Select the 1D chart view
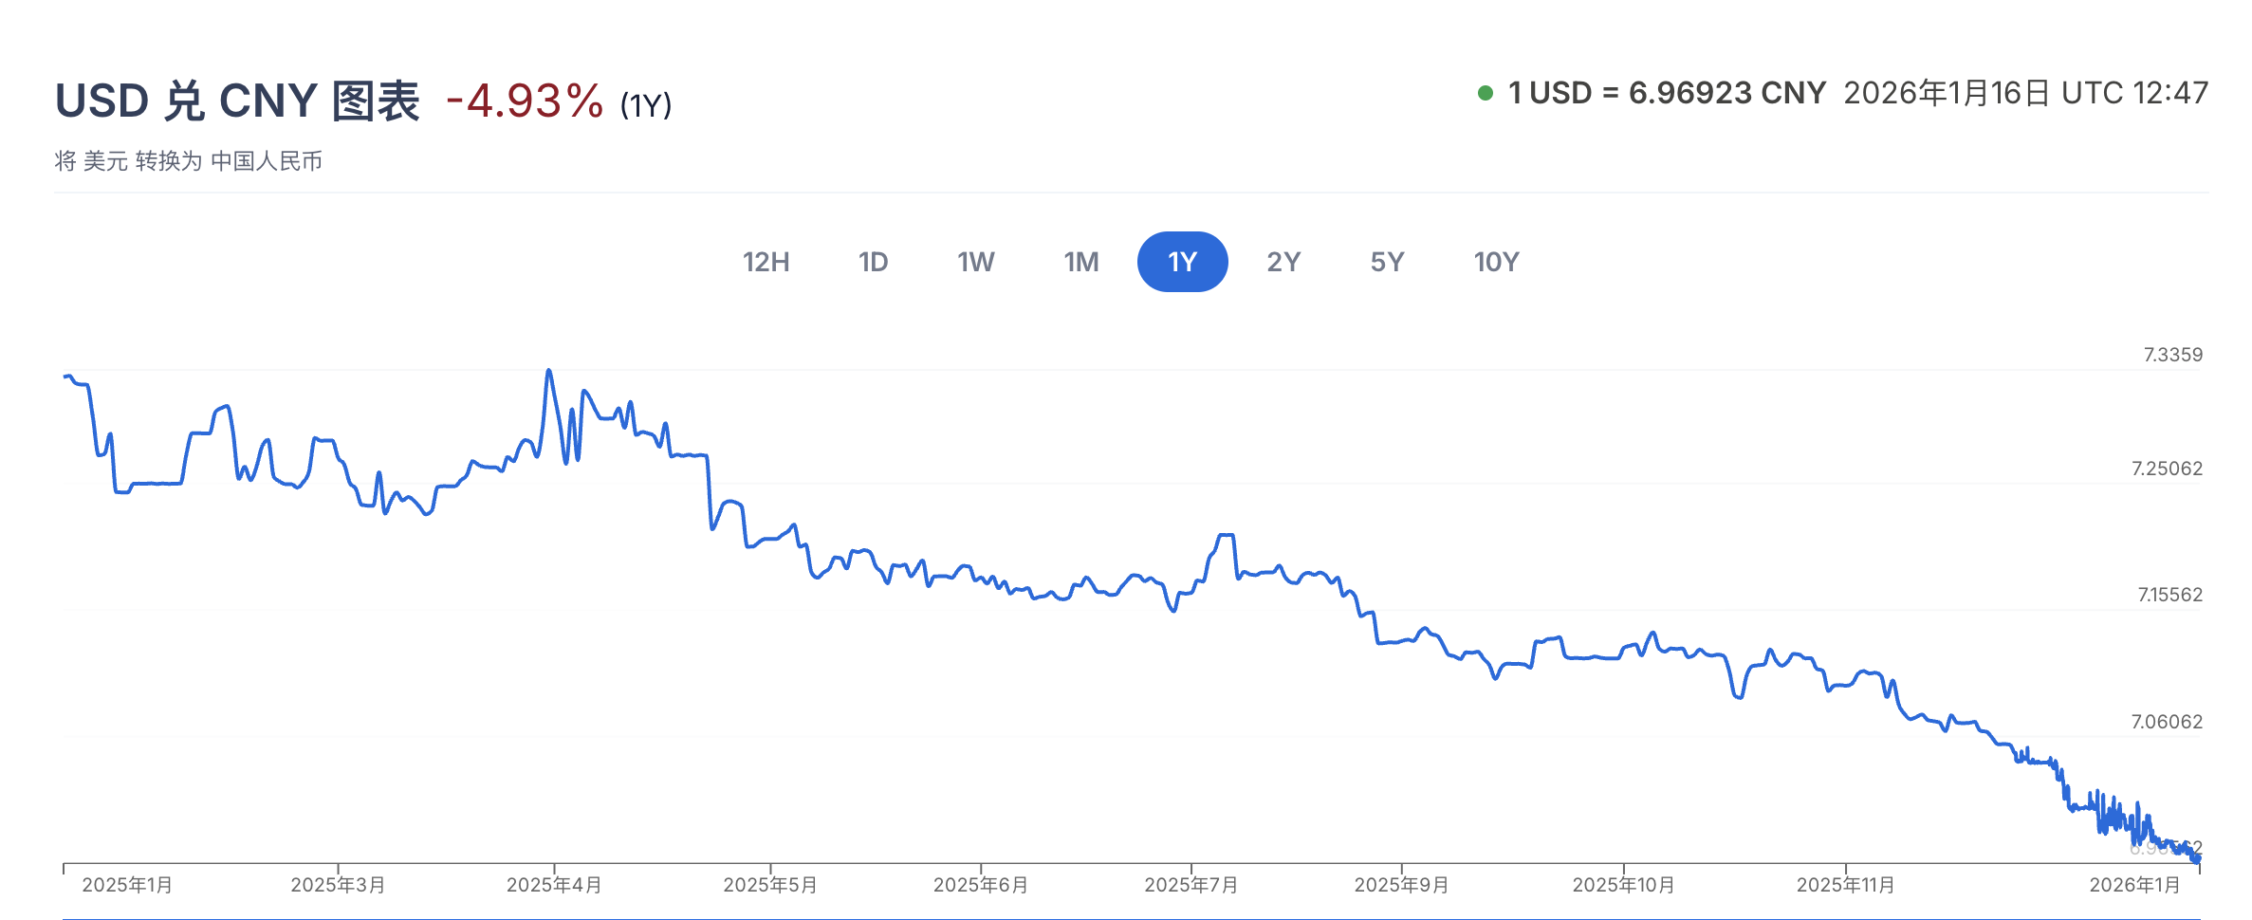The image size is (2252, 920). pos(874,262)
